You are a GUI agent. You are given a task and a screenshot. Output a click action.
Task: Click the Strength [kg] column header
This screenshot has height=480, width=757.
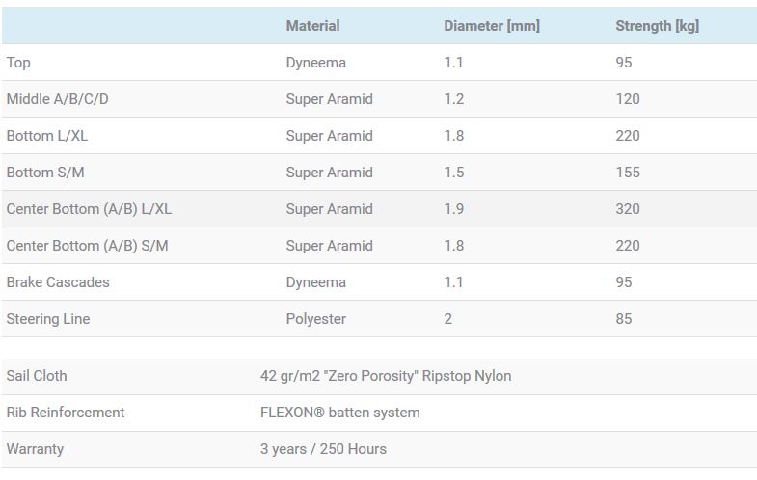pyautogui.click(x=657, y=26)
